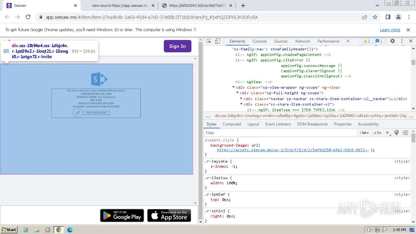Expand the navbar sp-navbar div node
Screen dimensions: 416x234
(241, 98)
